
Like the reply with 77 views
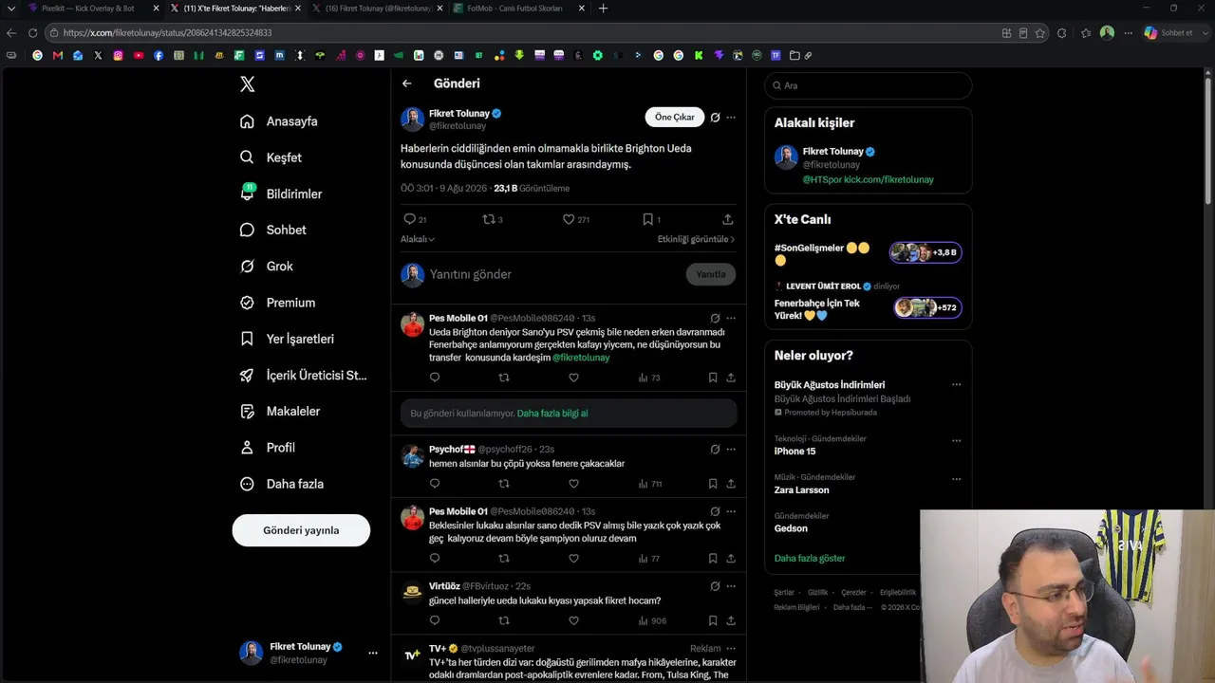pyautogui.click(x=573, y=559)
